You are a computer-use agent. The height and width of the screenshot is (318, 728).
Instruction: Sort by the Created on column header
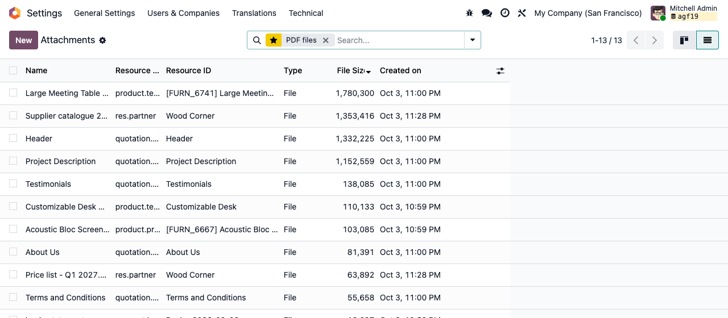400,70
